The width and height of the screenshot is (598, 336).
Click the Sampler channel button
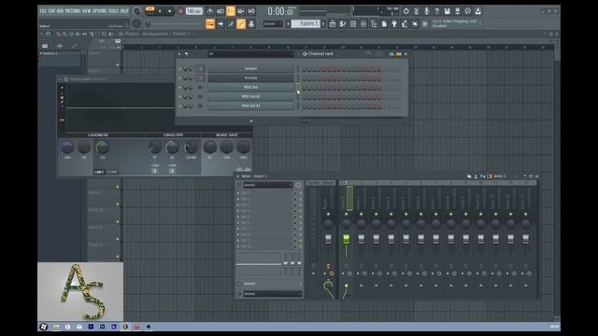[x=250, y=69]
